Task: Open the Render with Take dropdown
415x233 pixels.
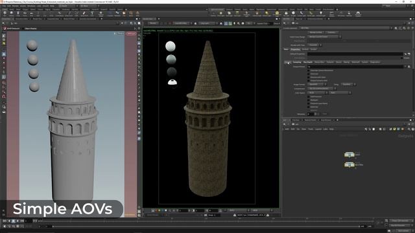Action: [314, 45]
